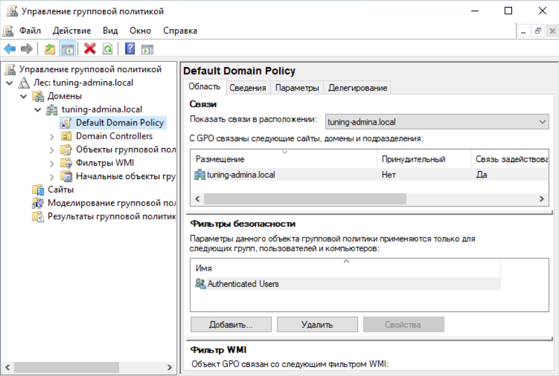Click the Домены folder icon
The width and height of the screenshot is (559, 376).
click(38, 96)
